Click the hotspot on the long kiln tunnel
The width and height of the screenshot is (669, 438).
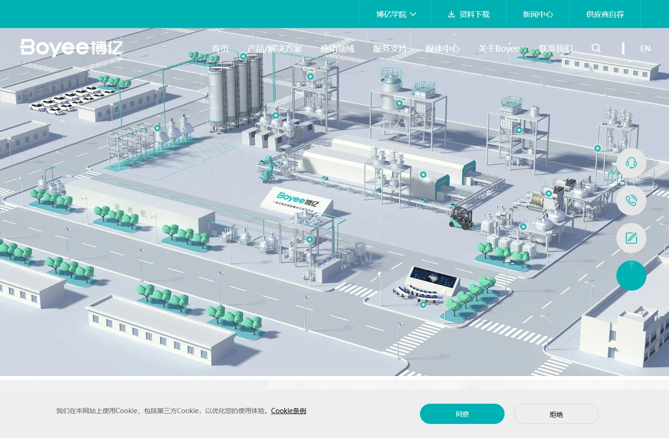423,175
